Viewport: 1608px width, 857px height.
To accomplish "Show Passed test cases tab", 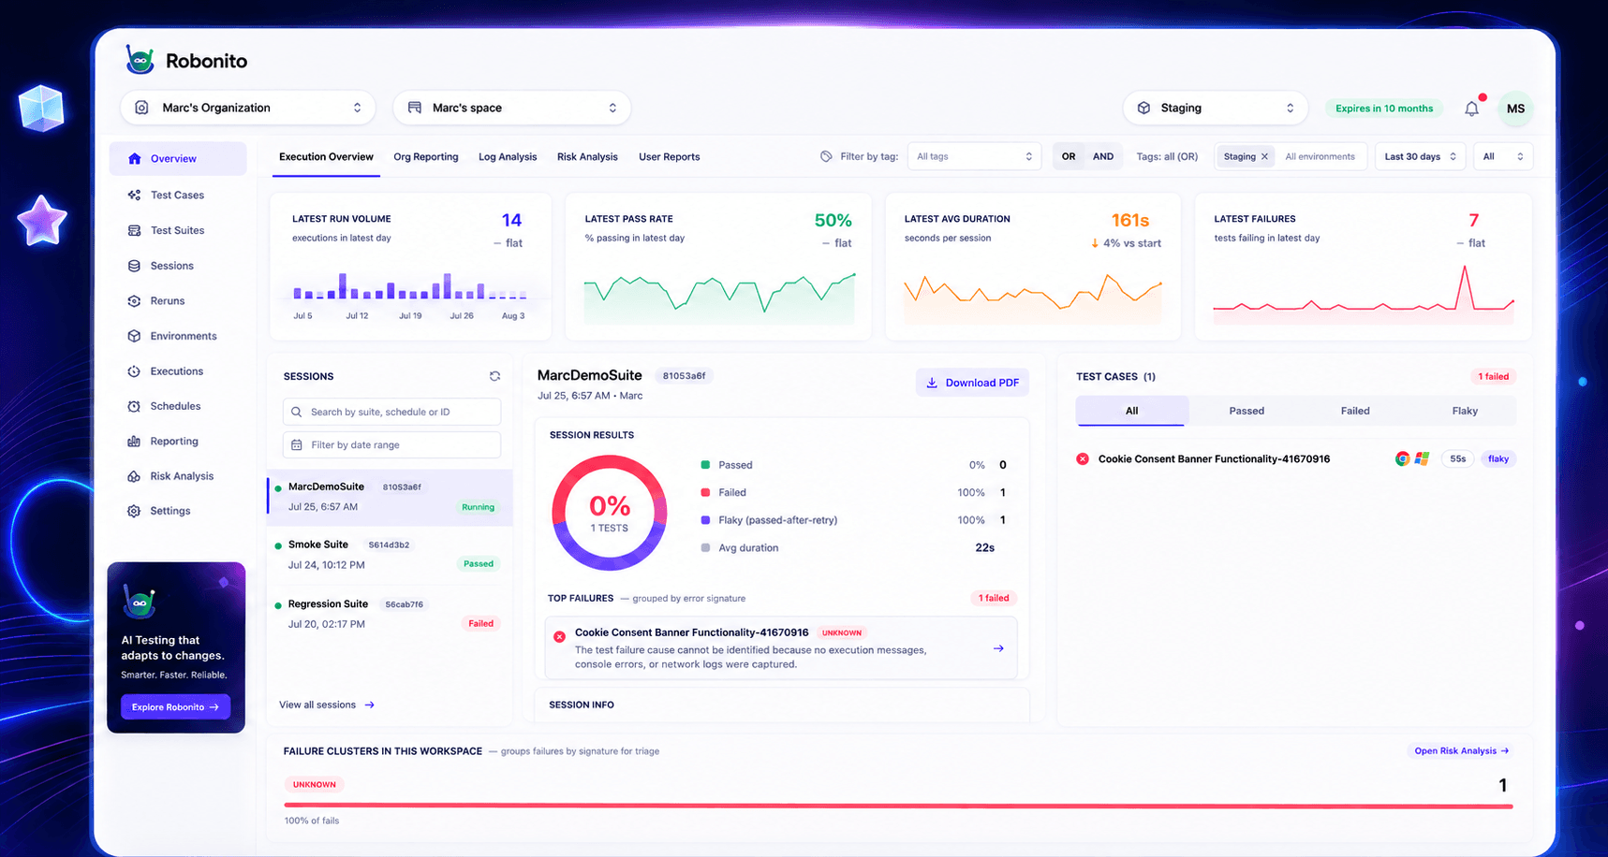I will click(x=1247, y=411).
